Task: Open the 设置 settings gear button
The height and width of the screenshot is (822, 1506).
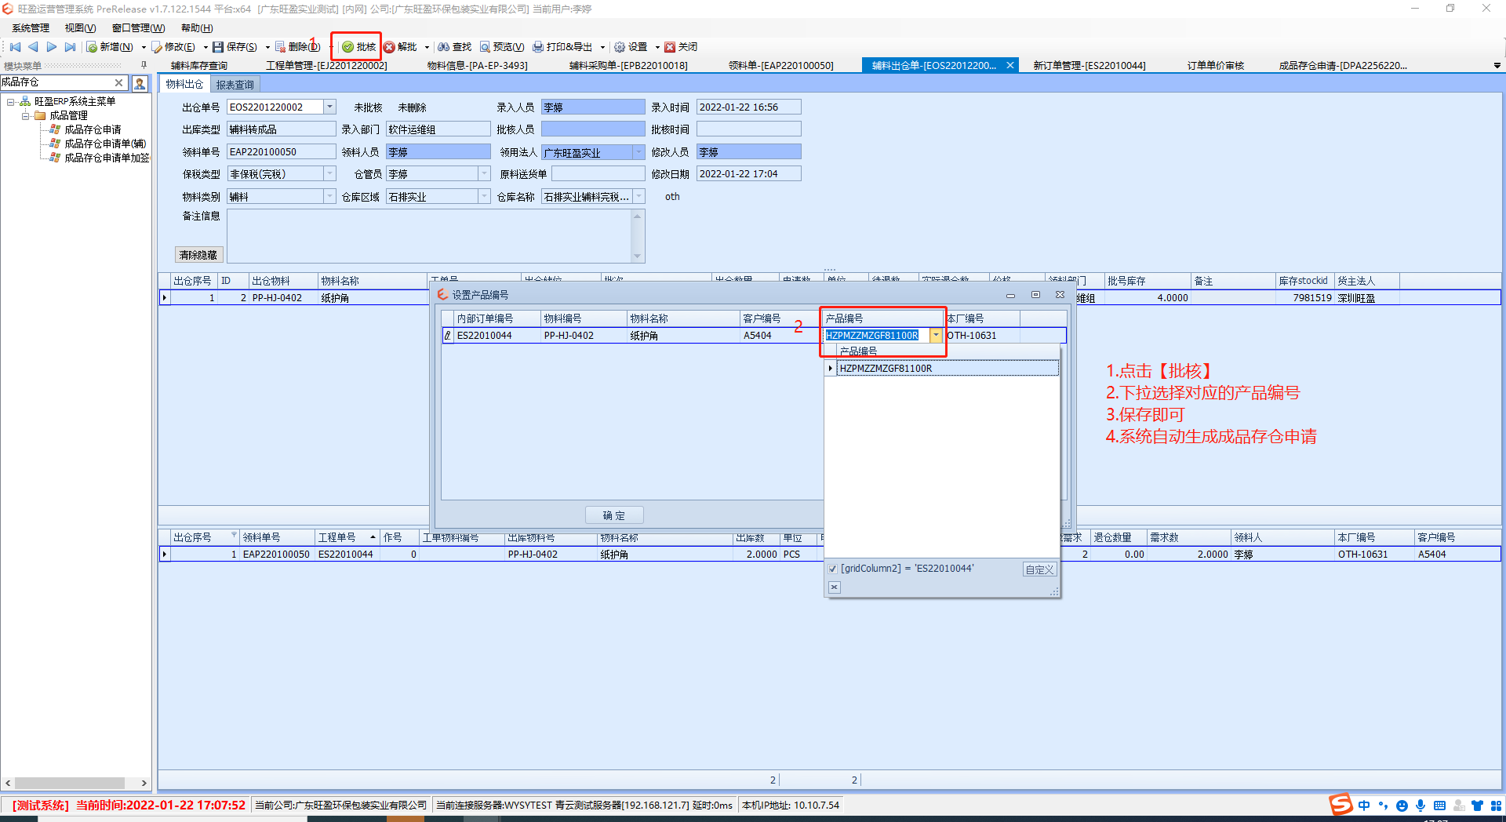Action: click(x=631, y=47)
